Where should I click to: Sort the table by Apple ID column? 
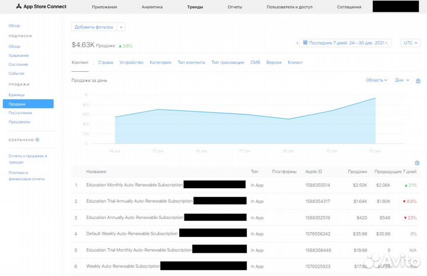[313, 172]
